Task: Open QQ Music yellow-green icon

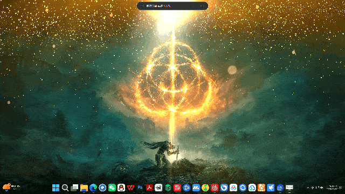Action: (x=205, y=188)
